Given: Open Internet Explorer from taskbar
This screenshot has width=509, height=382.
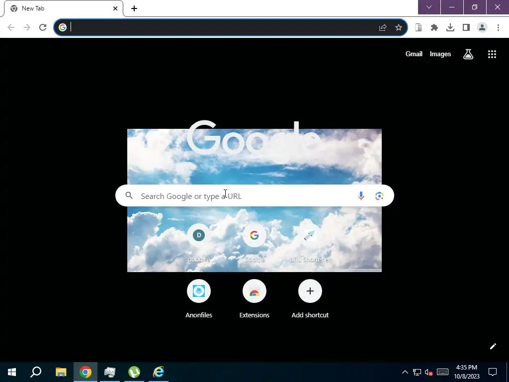Looking at the screenshot, I should point(159,372).
